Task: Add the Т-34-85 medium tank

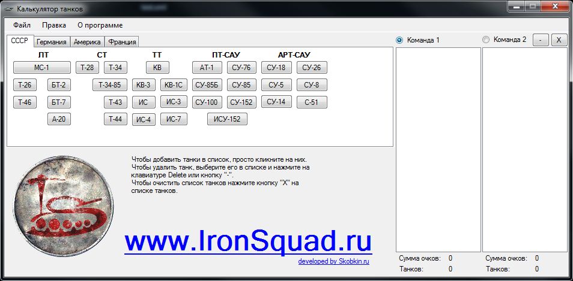Action: coord(110,84)
